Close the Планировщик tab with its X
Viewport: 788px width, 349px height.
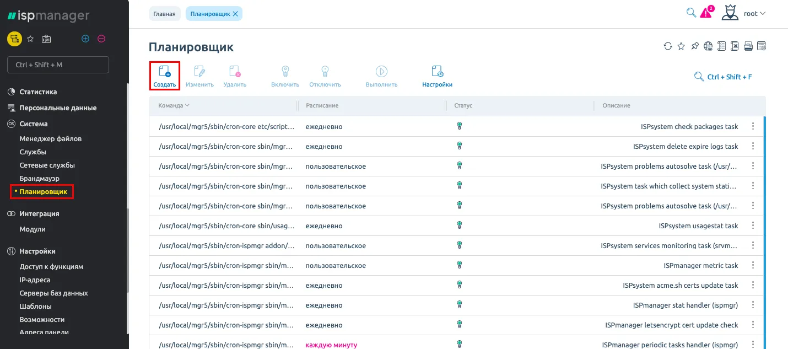(235, 14)
